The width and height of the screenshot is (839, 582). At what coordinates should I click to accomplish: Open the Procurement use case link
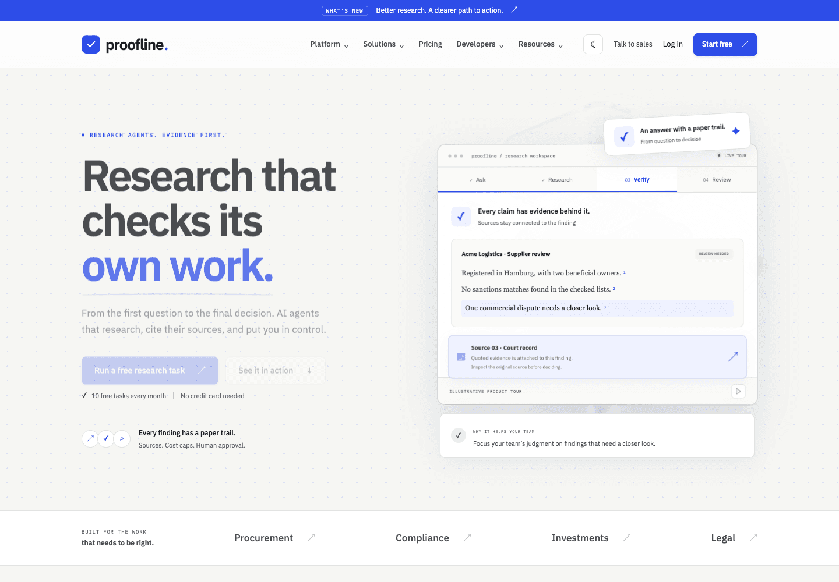(x=274, y=538)
